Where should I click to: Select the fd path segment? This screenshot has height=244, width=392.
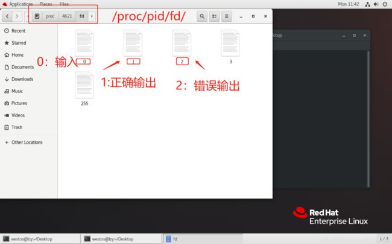[x=82, y=16]
